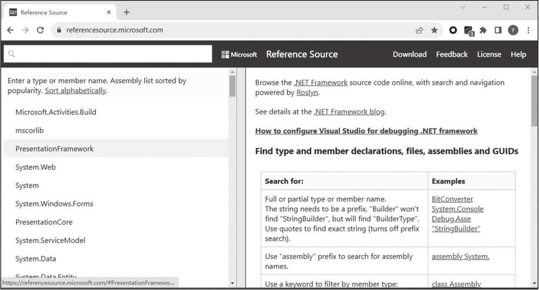This screenshot has height=290, width=539.
Task: Open the License menu item
Action: click(x=489, y=55)
